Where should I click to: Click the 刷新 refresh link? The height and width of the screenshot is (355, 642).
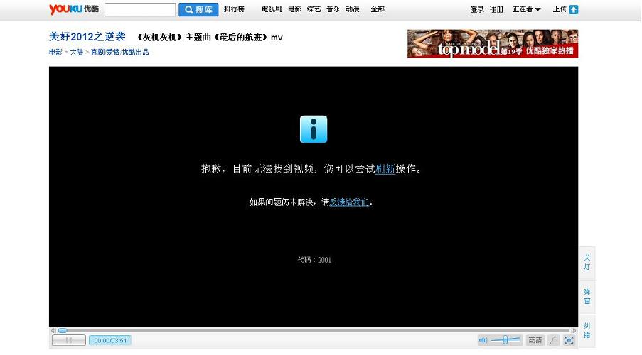point(385,169)
